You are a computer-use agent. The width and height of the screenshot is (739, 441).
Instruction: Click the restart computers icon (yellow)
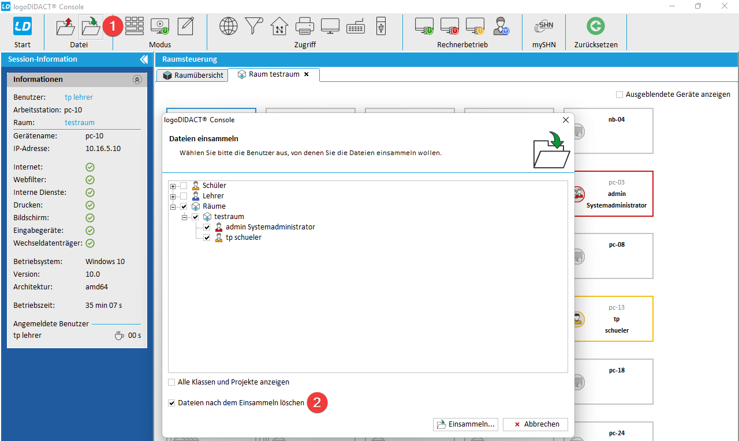(475, 26)
